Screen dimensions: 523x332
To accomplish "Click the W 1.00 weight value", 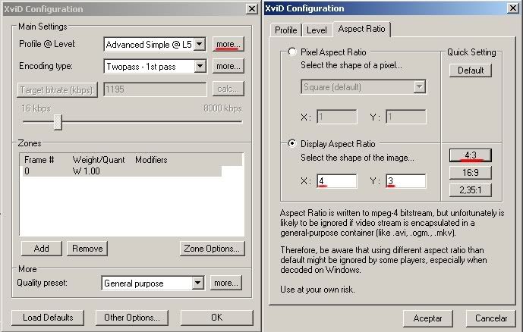I will [x=86, y=171].
